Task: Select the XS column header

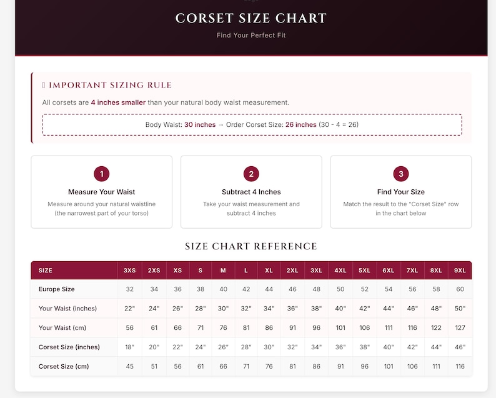Action: 178,271
